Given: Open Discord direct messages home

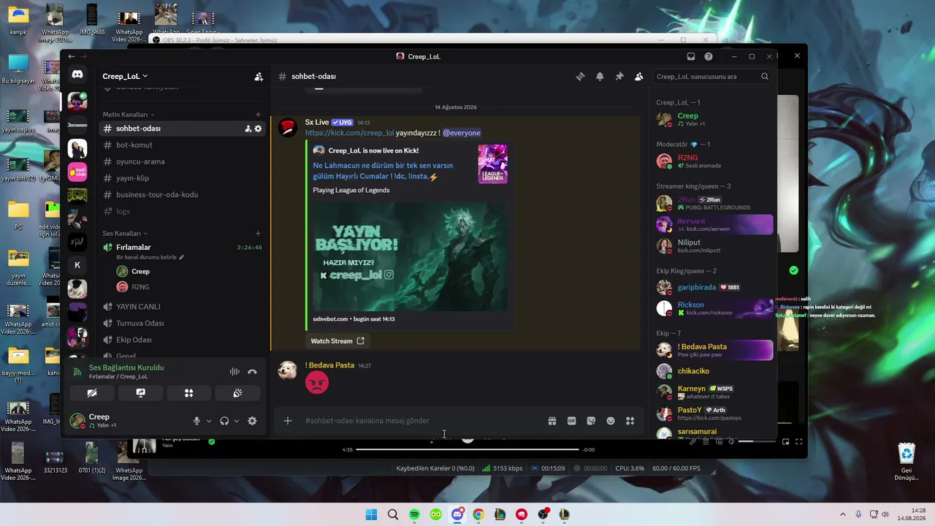Looking at the screenshot, I should pyautogui.click(x=77, y=75).
